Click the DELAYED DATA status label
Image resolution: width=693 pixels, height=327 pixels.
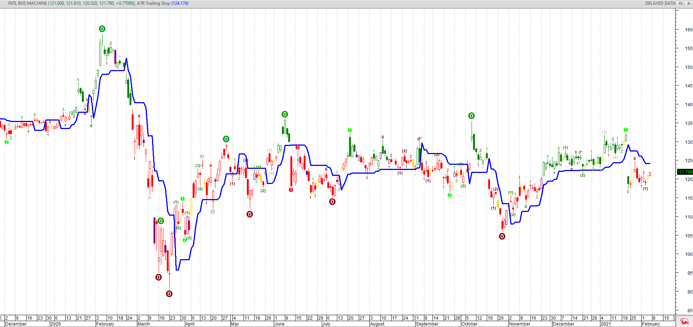(660, 3)
